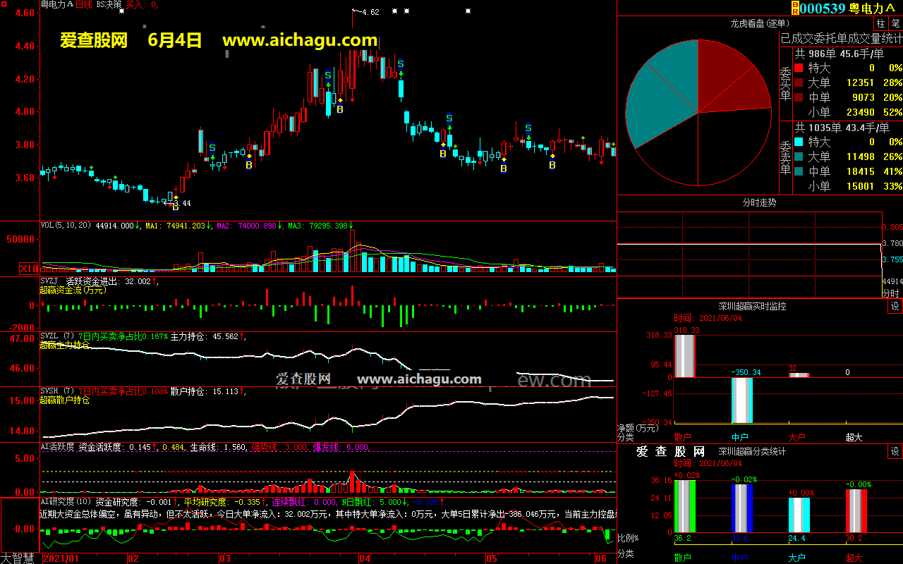Click the yellow BR badge beside stock code

click(795, 8)
